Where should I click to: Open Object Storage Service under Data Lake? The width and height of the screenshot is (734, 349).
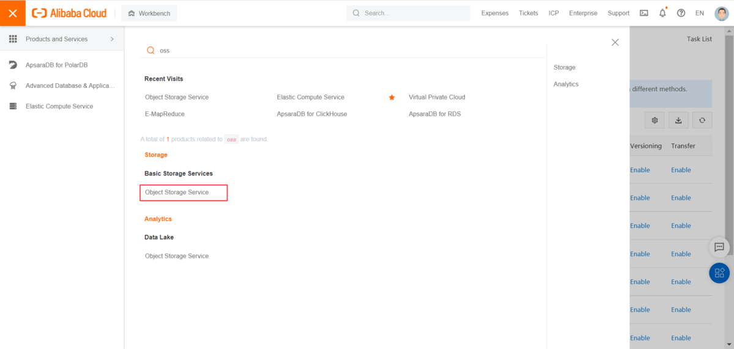coord(177,256)
